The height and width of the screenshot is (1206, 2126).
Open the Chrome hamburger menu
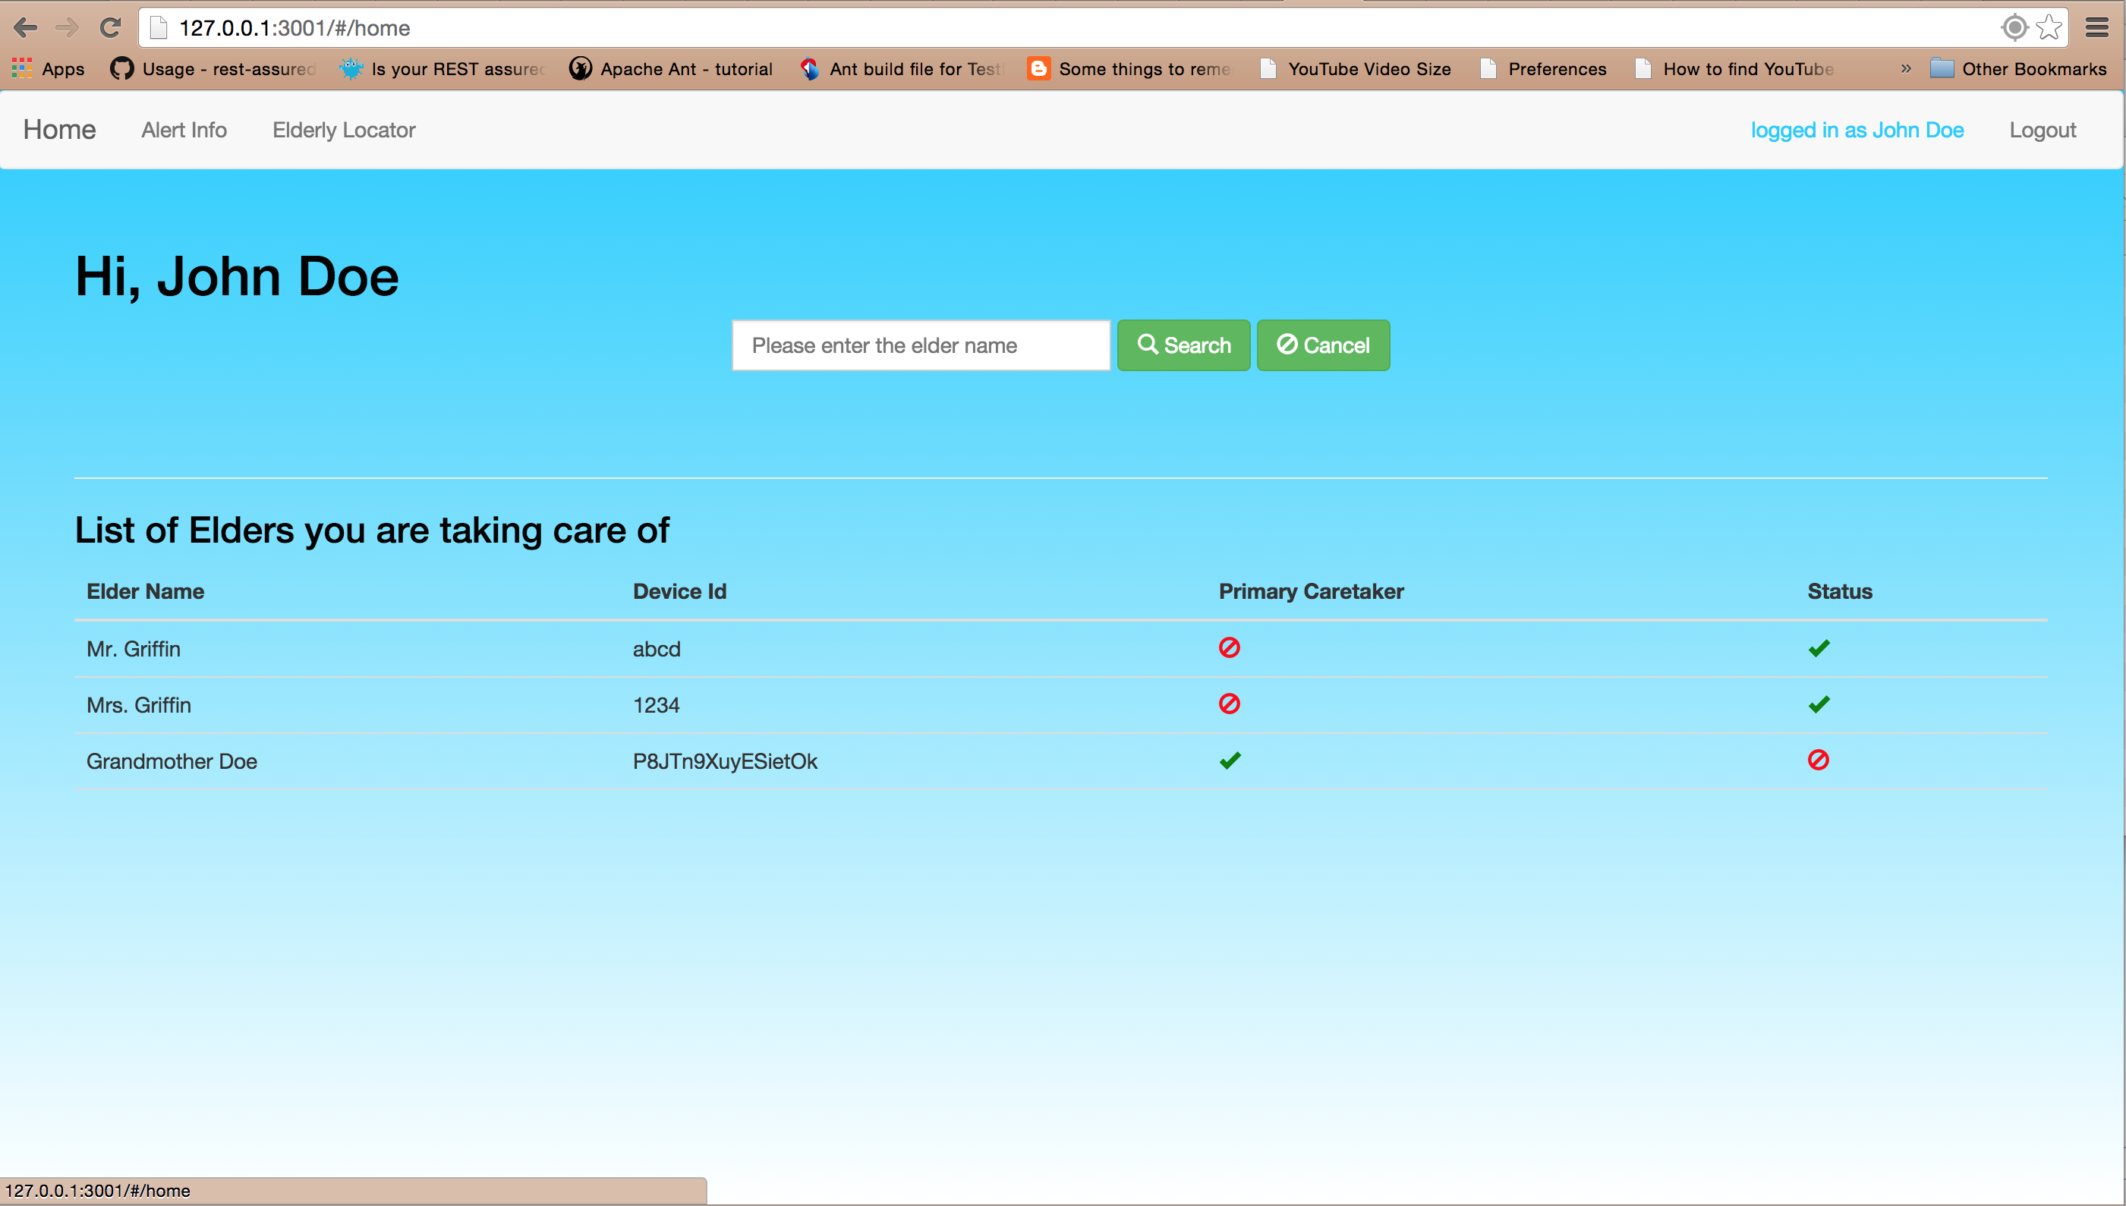2096,28
